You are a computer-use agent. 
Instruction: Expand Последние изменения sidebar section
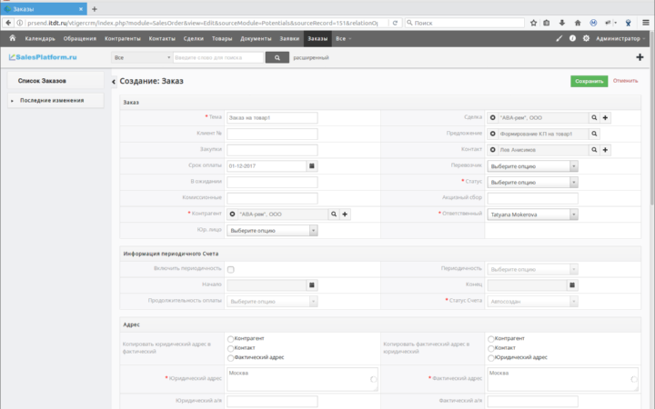point(55,101)
